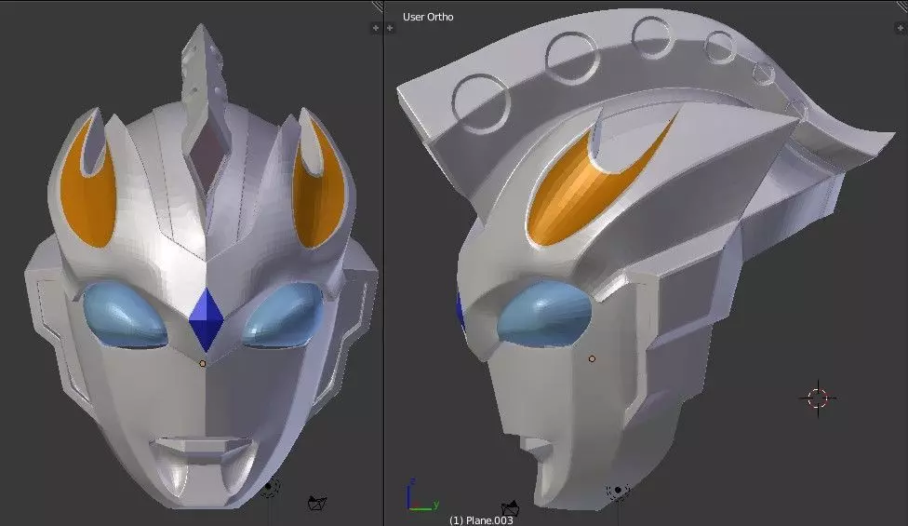Click the red-white 3D cursor in right viewport
This screenshot has height=526, width=908.
818,398
